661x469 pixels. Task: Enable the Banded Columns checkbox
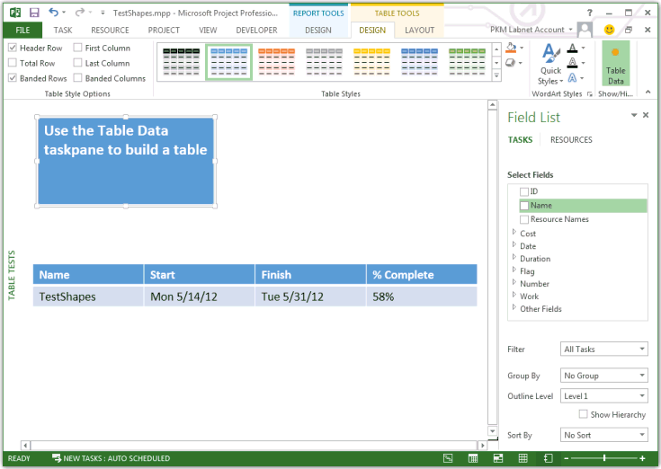coord(77,78)
